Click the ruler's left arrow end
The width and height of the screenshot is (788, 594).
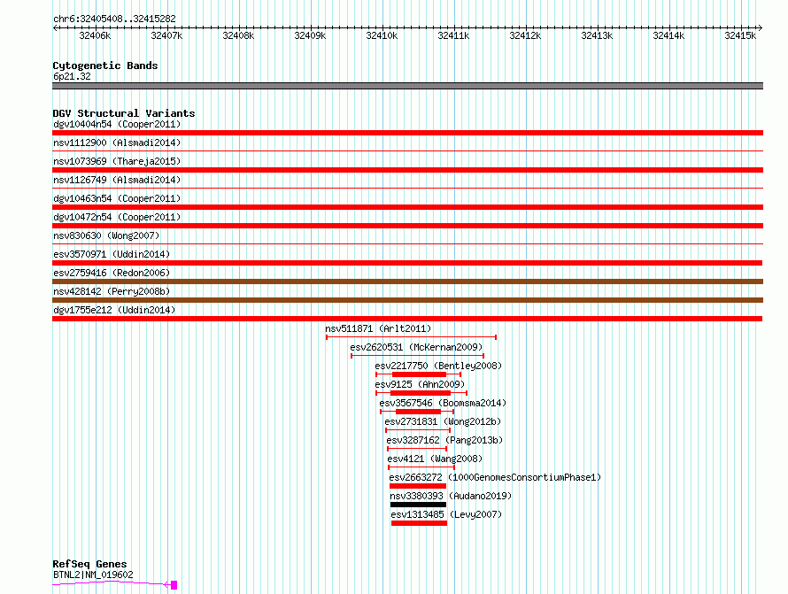point(55,27)
